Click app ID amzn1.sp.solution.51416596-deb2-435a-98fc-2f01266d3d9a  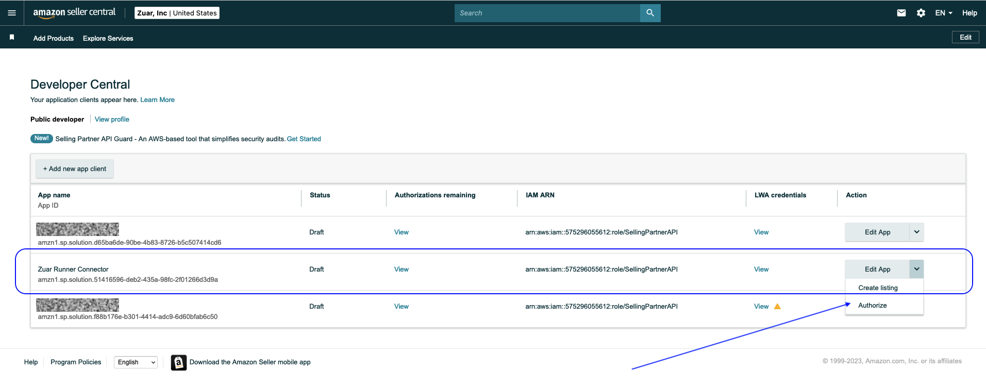(128, 280)
